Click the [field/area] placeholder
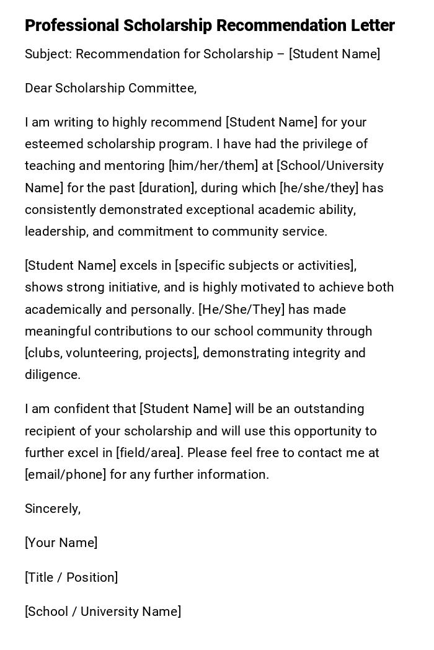Screen dimensions: 434x650 149,453
